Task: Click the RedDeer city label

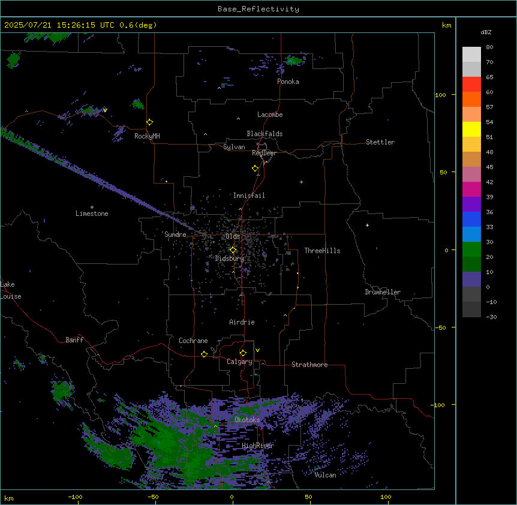Action: [264, 153]
